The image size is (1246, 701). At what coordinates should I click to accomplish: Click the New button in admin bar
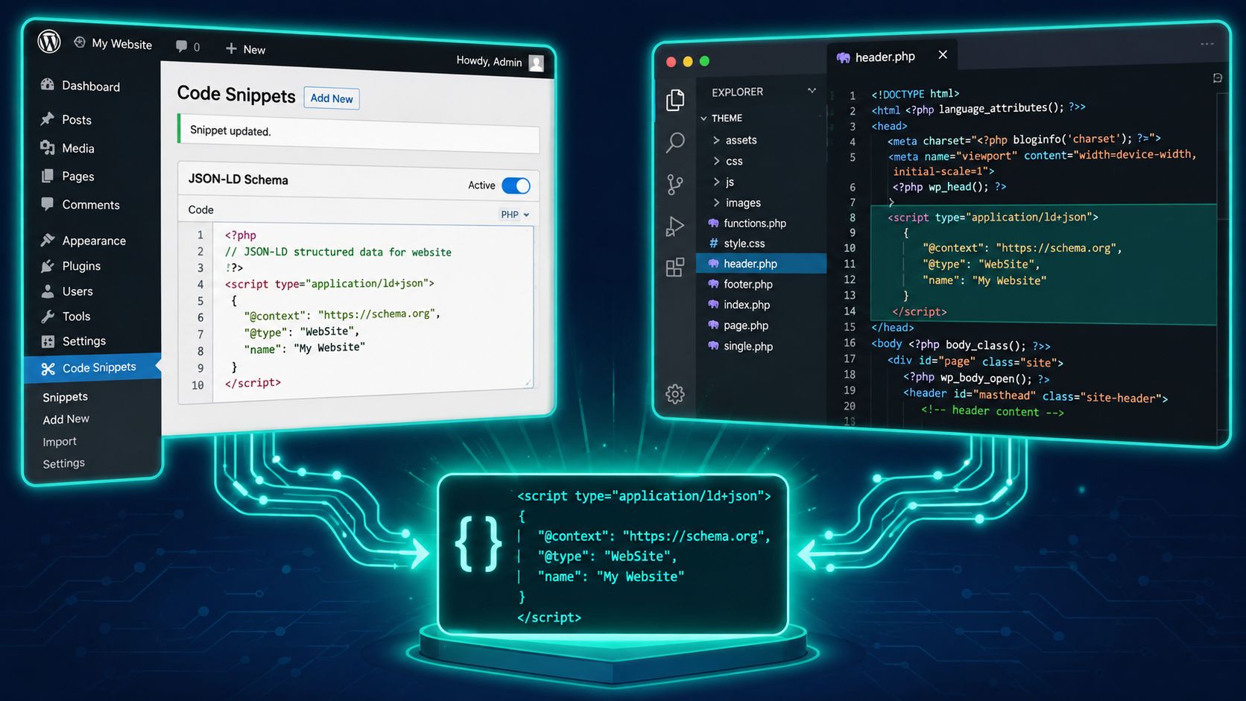click(x=245, y=49)
